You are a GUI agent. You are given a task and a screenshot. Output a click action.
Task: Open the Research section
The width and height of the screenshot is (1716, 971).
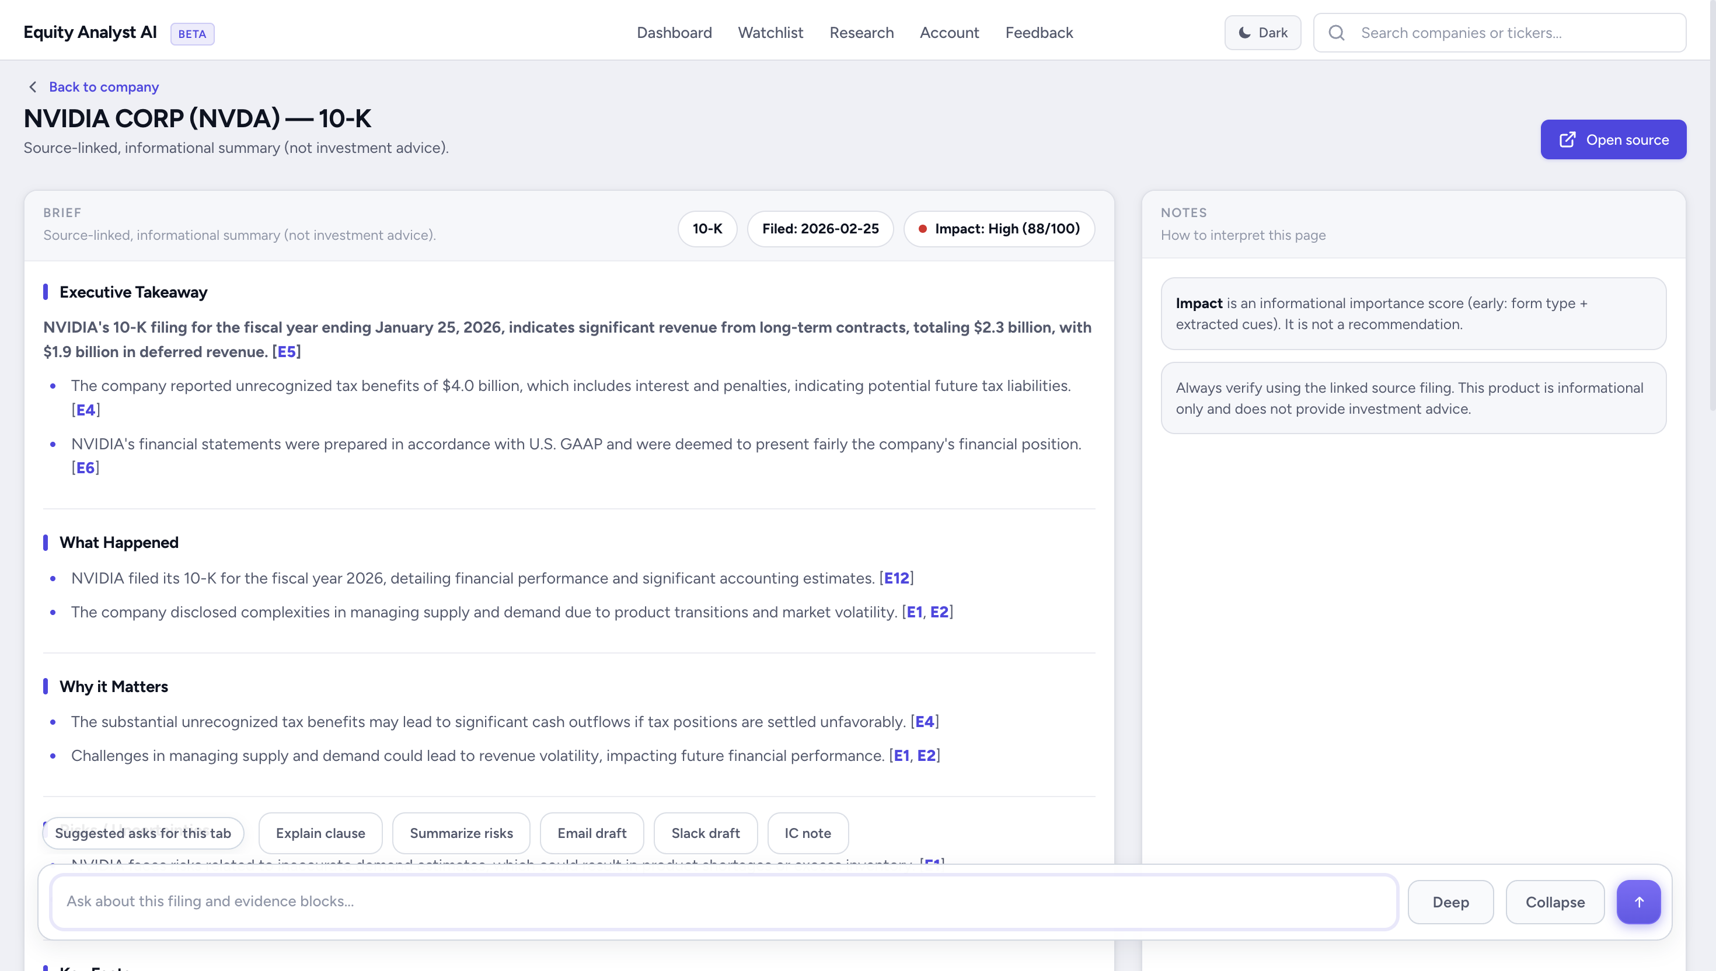(861, 33)
